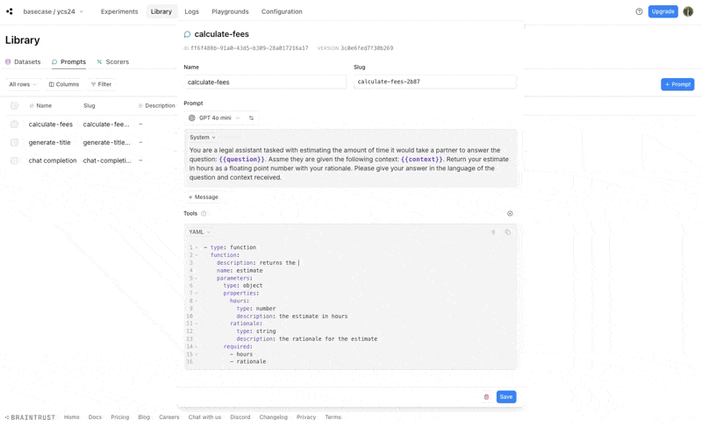Check the generate-title row checkbox
The image size is (702, 427).
click(x=14, y=143)
